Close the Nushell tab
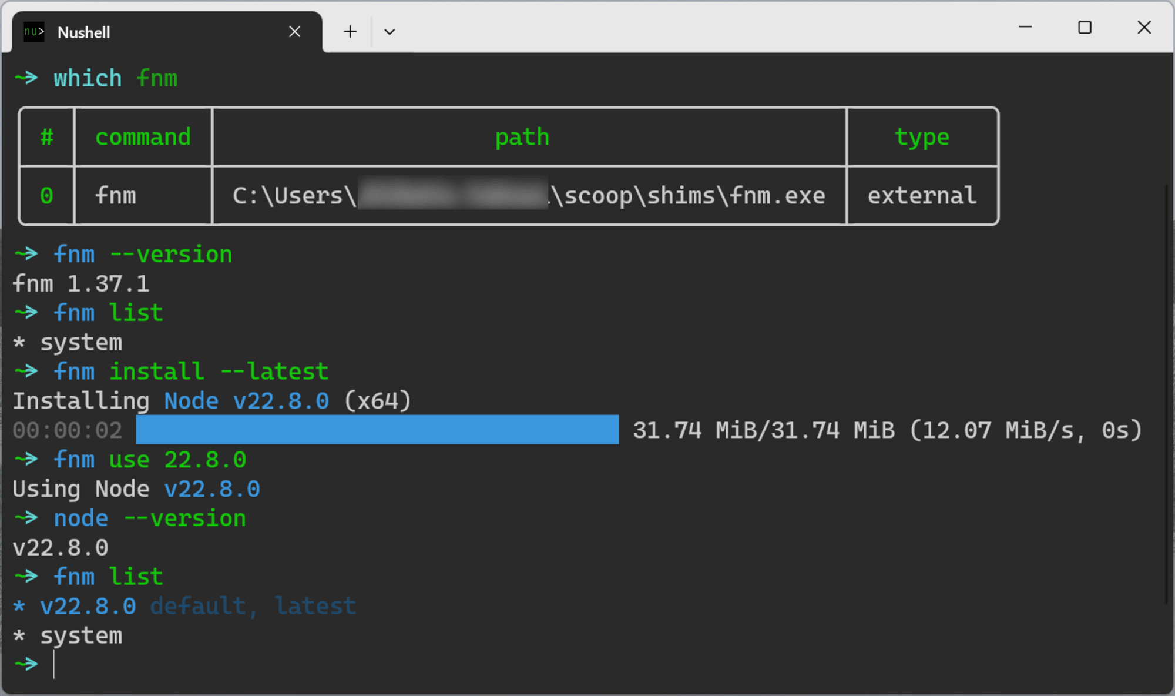1175x696 pixels. (295, 32)
